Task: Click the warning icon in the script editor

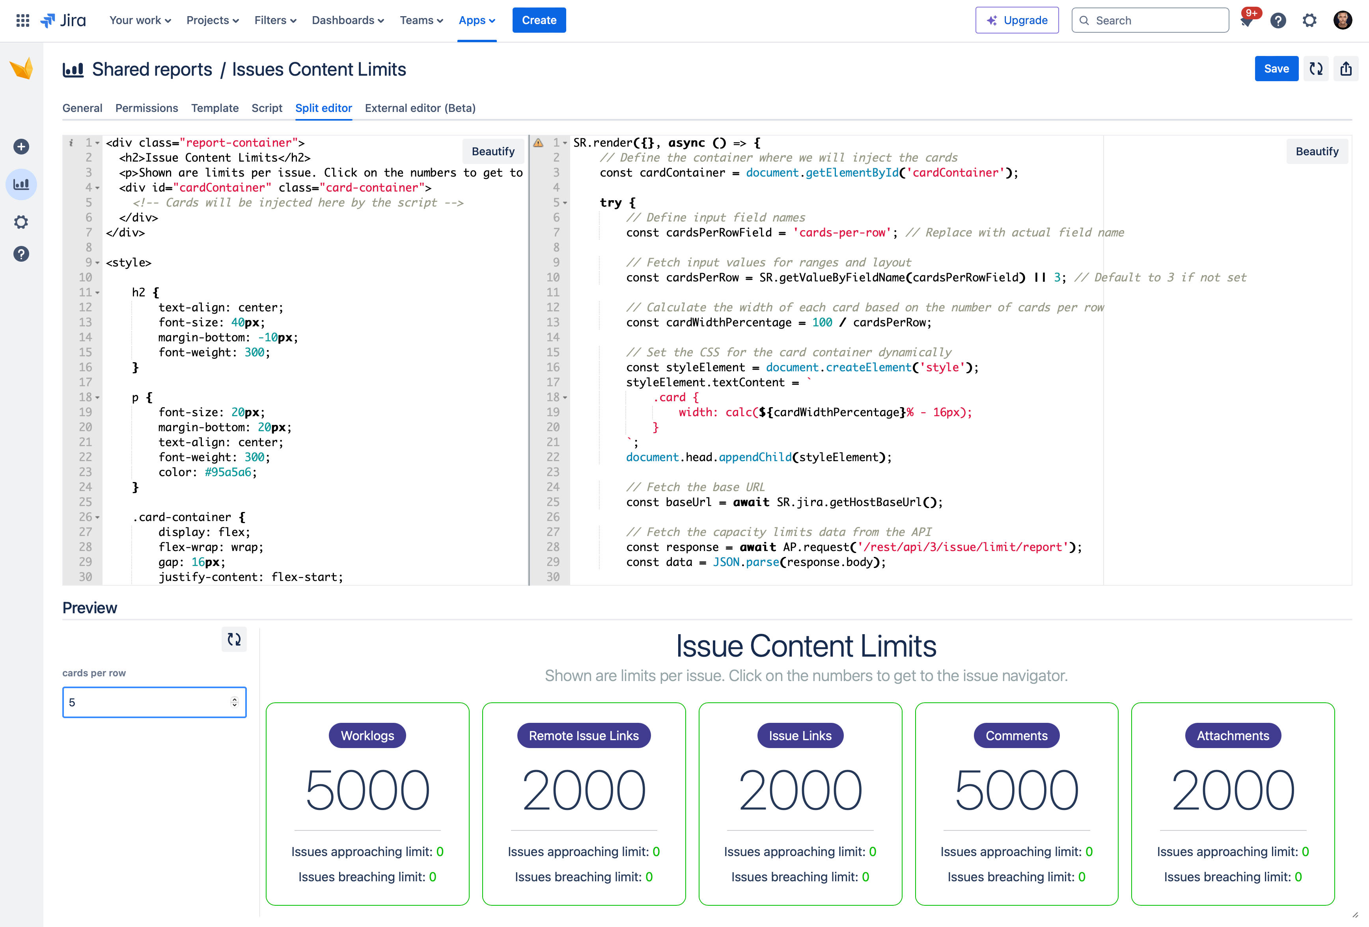Action: (538, 142)
